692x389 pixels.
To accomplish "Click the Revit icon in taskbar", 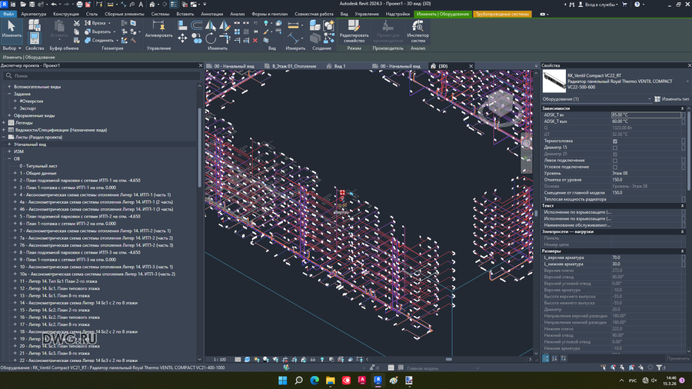I will (x=378, y=381).
